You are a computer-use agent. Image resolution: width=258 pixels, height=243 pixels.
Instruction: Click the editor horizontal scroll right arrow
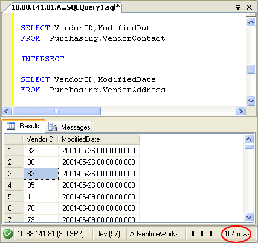(240, 111)
